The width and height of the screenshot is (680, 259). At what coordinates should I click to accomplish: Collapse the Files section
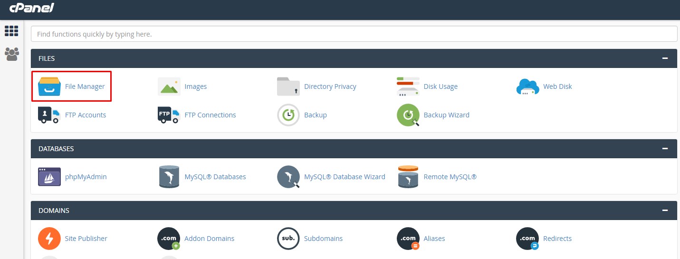click(x=665, y=58)
